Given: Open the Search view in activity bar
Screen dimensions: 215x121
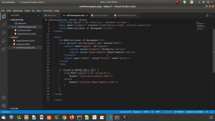Looking at the screenshot, I should tap(4, 25).
